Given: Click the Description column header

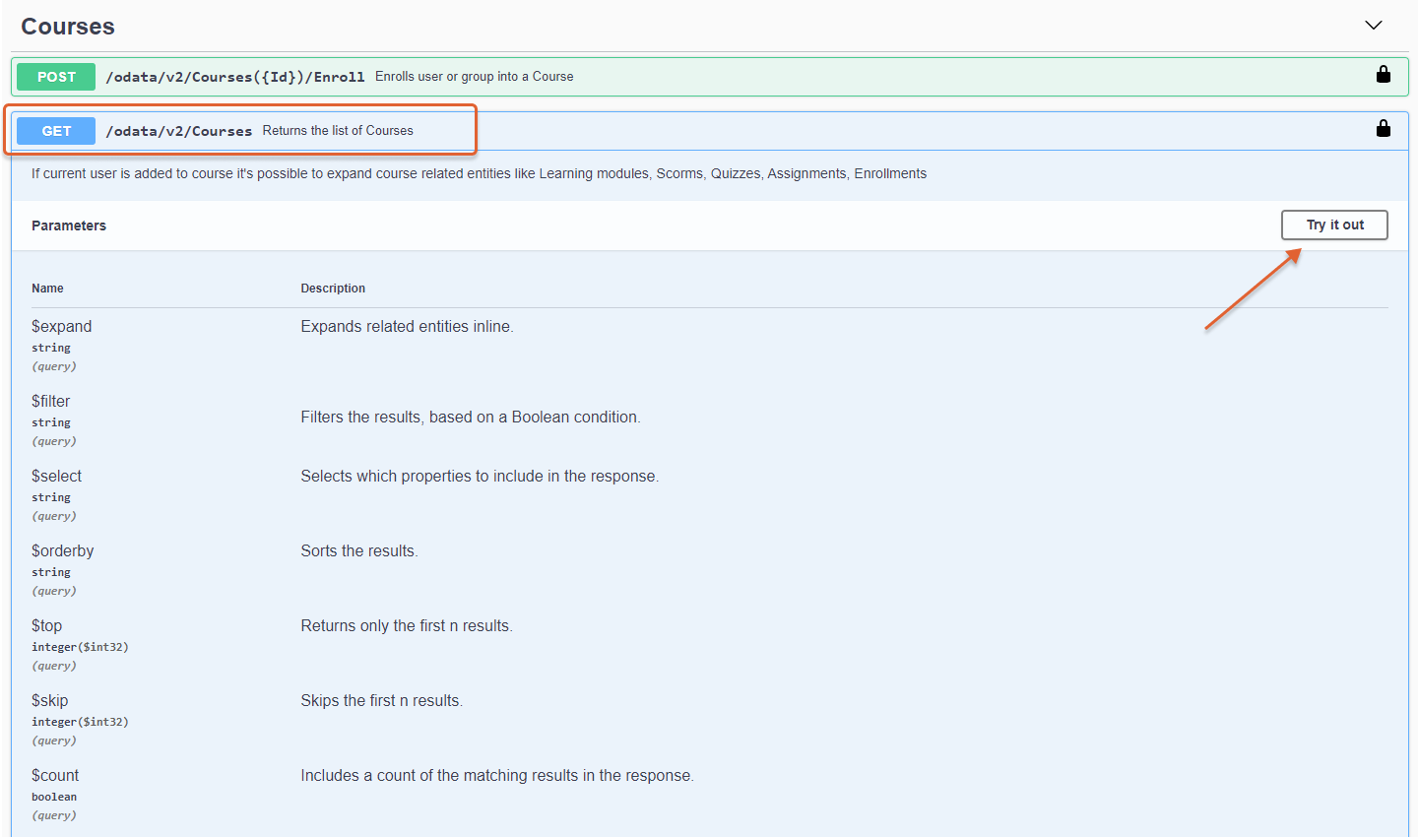Looking at the screenshot, I should coord(333,289).
